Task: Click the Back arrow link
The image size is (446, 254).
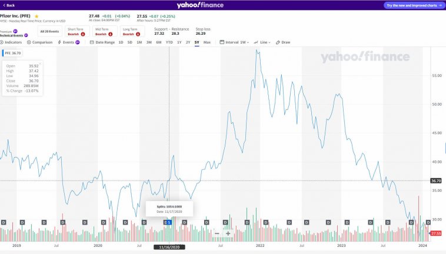Action: click(9, 5)
